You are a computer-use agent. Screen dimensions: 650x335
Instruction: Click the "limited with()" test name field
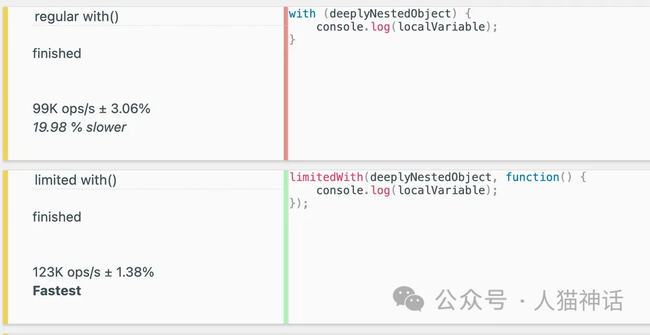click(75, 180)
